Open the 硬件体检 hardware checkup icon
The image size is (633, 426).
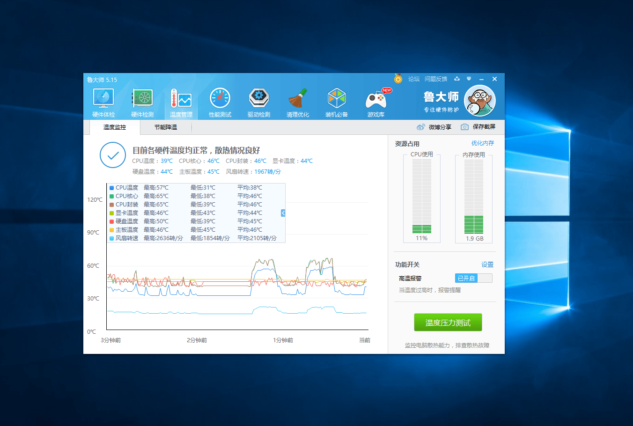(x=103, y=103)
